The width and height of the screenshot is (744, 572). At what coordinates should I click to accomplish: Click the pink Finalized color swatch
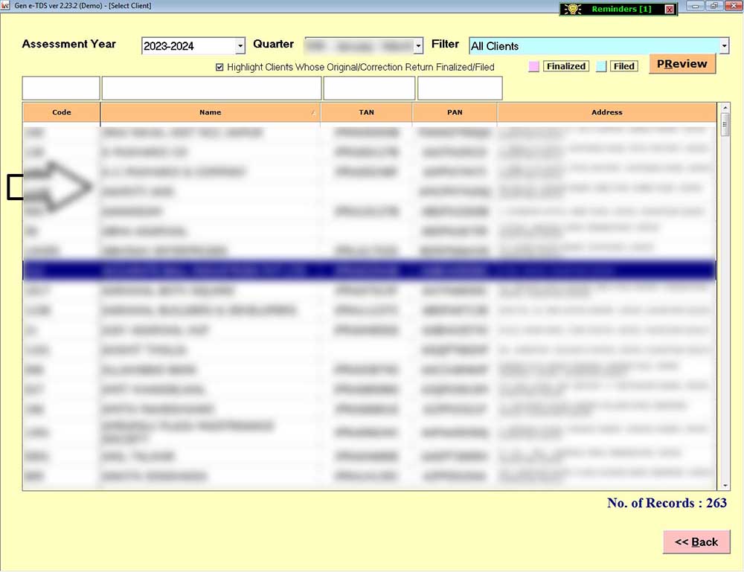[533, 66]
